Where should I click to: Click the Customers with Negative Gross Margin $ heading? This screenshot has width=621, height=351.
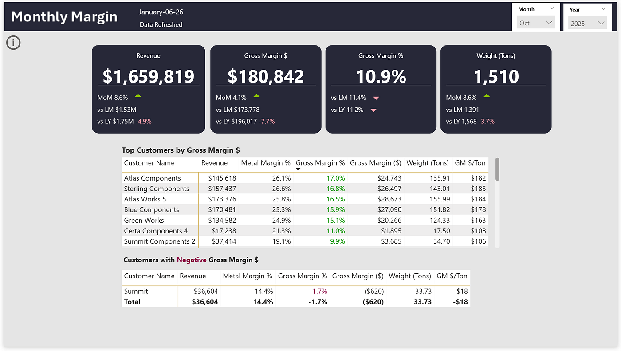[x=191, y=260]
